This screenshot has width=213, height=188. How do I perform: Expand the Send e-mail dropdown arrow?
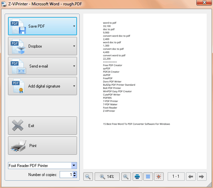pyautogui.click(x=74, y=66)
